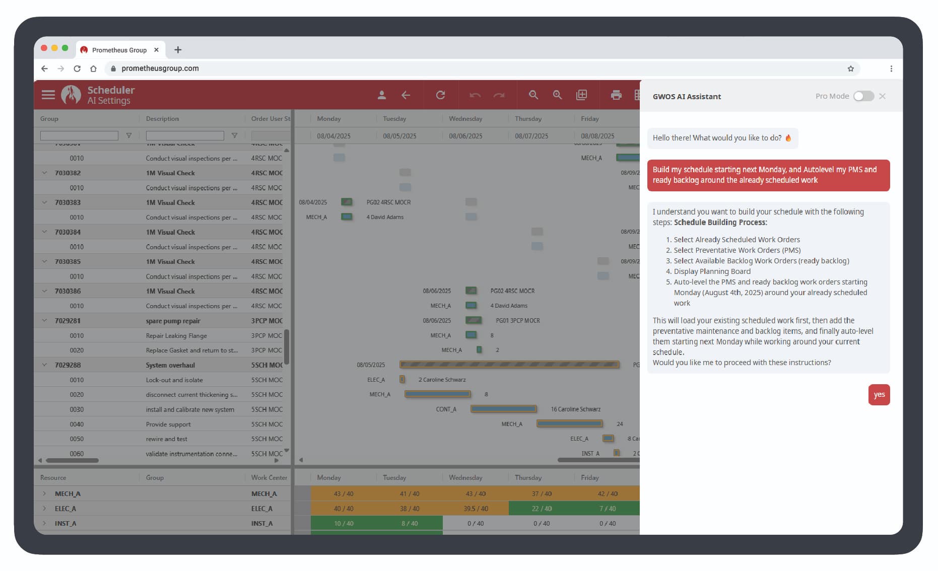The width and height of the screenshot is (938, 571).
Task: Click the back arrow in the Scheduler toolbar
Action: 407,95
